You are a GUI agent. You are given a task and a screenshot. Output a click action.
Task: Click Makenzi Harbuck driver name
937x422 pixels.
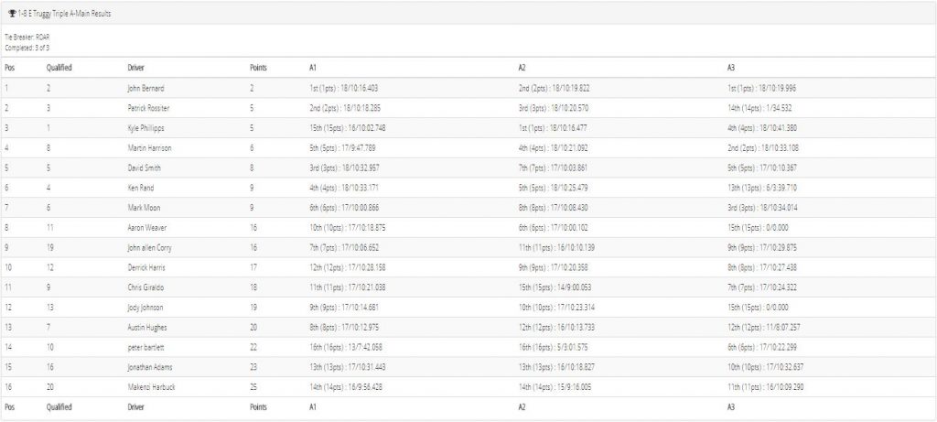[x=151, y=386]
